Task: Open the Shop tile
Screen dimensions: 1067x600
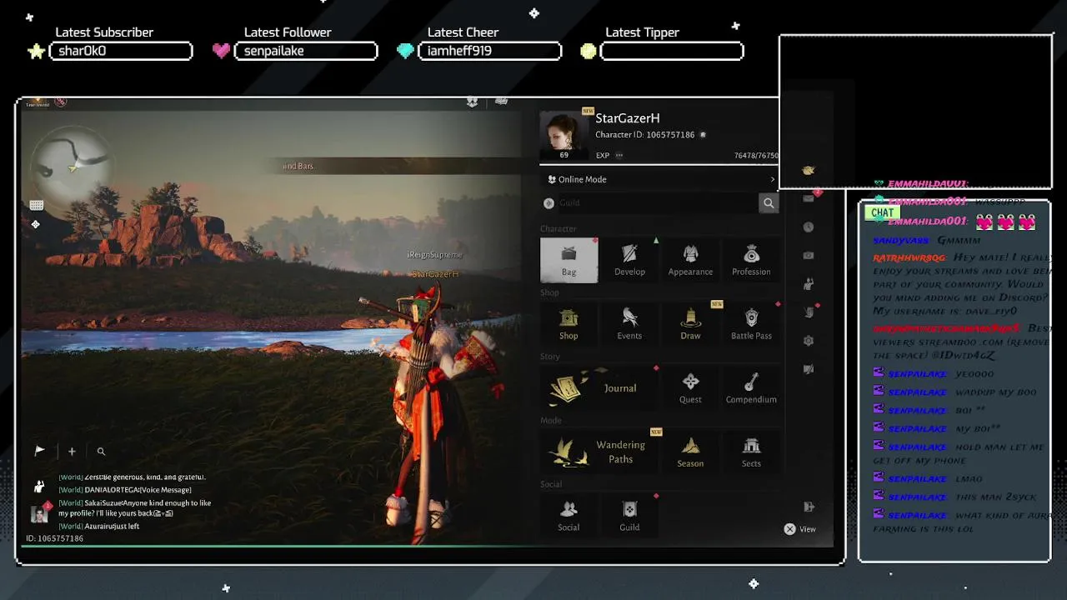Action: click(569, 324)
